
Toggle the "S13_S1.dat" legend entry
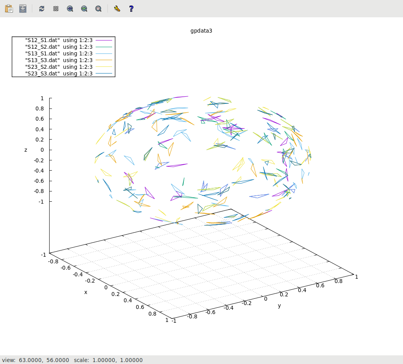(59, 53)
